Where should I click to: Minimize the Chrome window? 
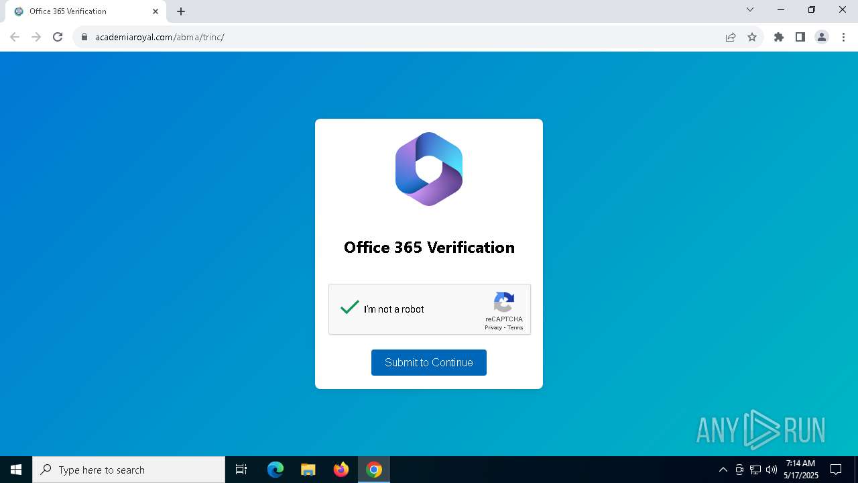(x=781, y=9)
